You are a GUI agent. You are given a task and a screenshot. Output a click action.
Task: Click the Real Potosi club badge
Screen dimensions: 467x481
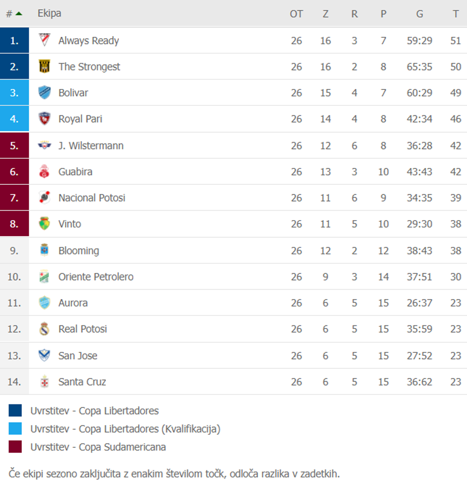(x=44, y=329)
